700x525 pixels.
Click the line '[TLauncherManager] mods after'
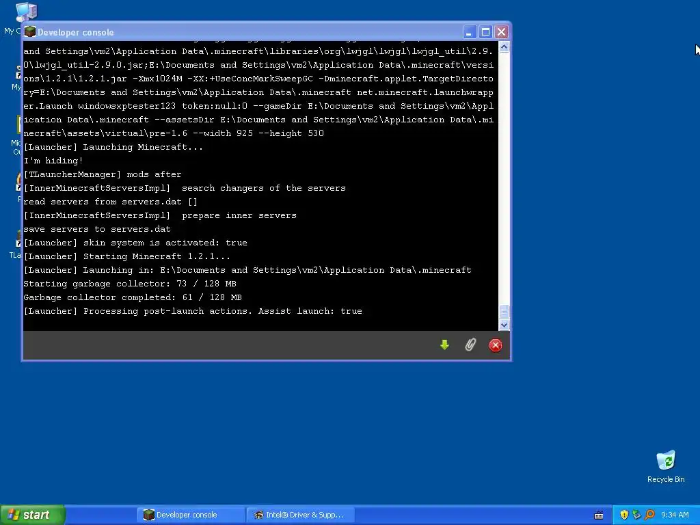(103, 174)
